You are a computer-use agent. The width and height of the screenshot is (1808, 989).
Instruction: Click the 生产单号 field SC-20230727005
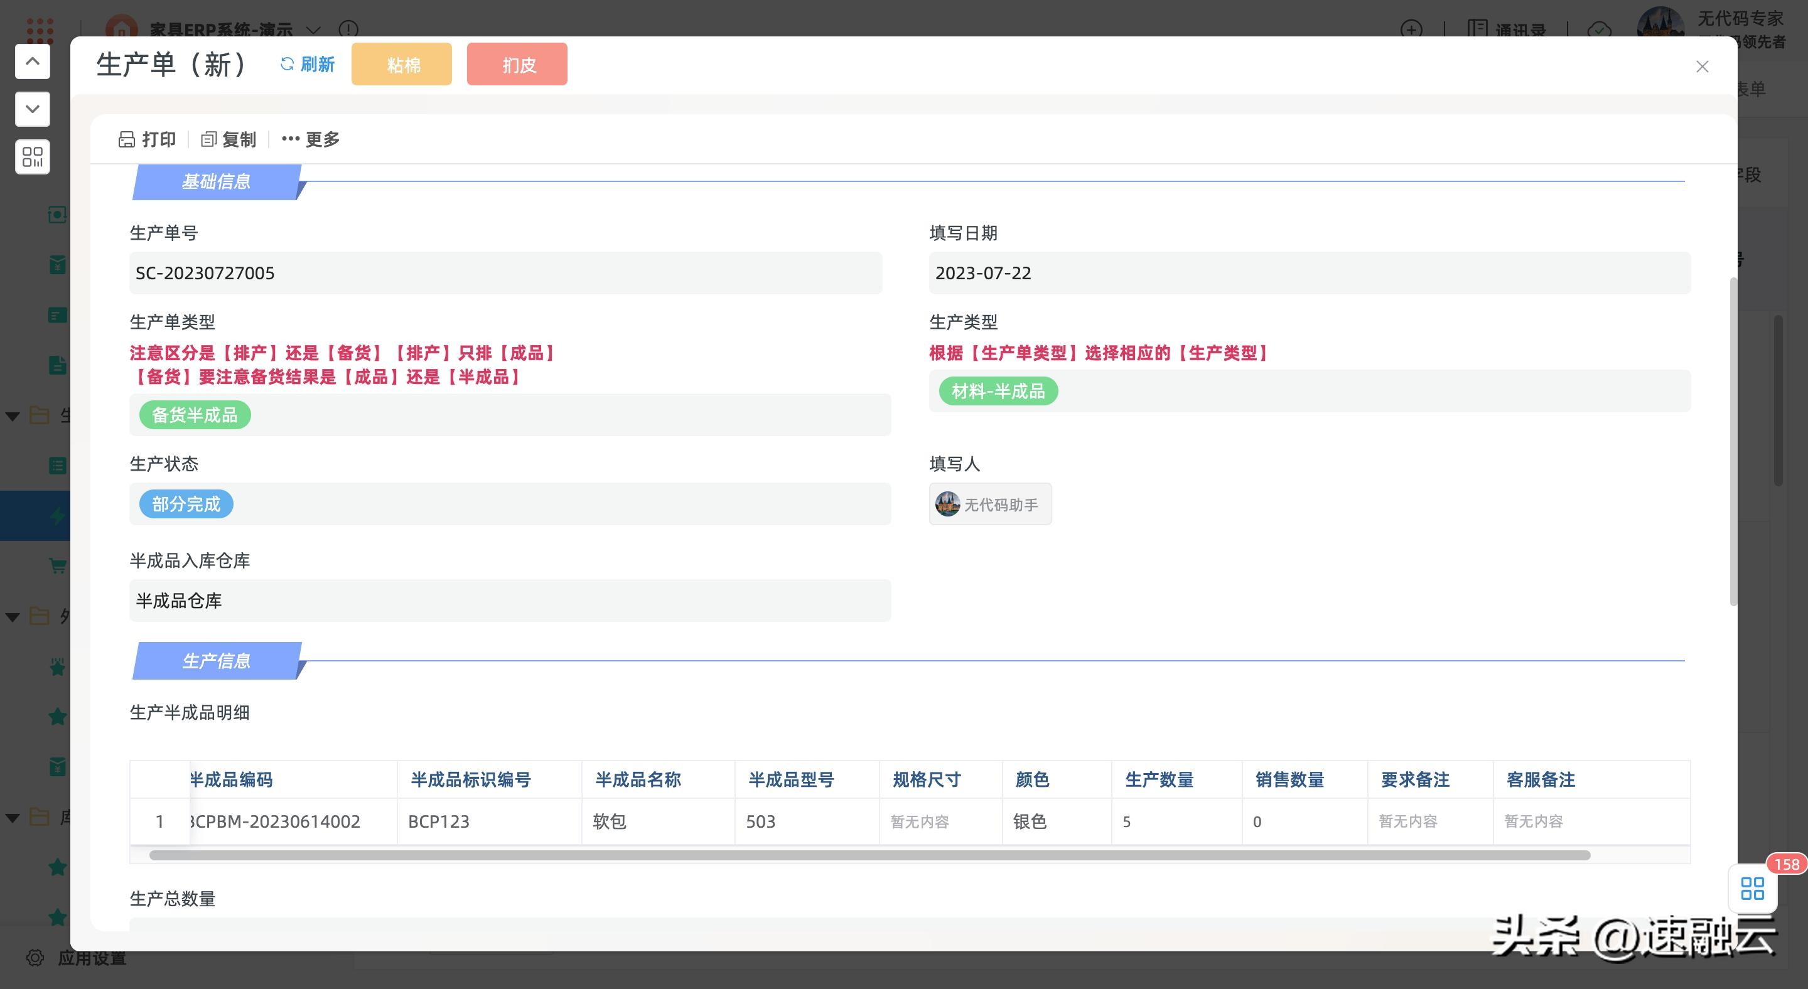[x=505, y=273]
